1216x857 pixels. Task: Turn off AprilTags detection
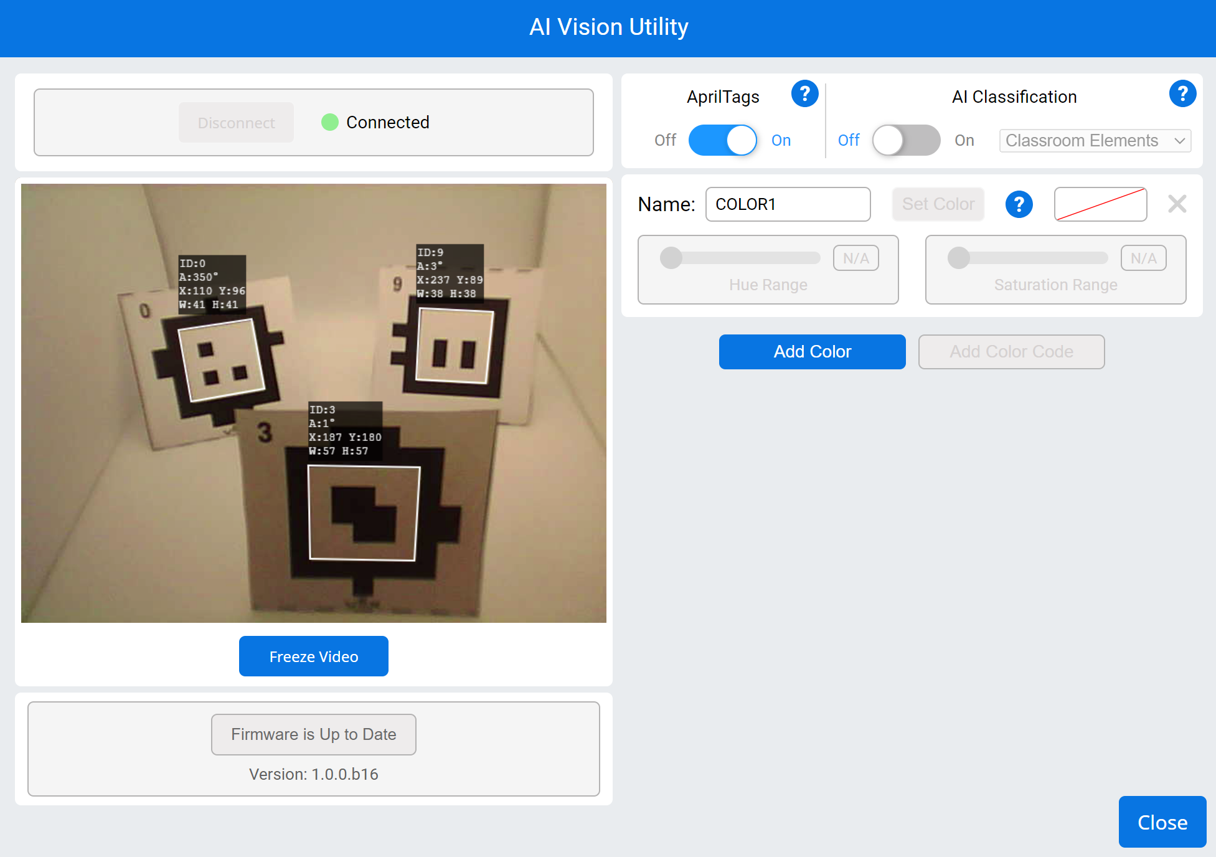click(x=722, y=140)
